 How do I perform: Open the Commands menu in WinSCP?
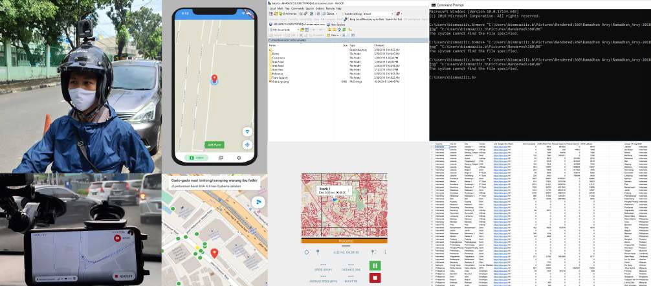click(x=296, y=8)
